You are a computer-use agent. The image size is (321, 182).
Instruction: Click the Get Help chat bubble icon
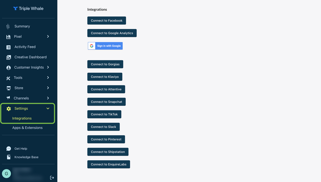tap(9, 149)
